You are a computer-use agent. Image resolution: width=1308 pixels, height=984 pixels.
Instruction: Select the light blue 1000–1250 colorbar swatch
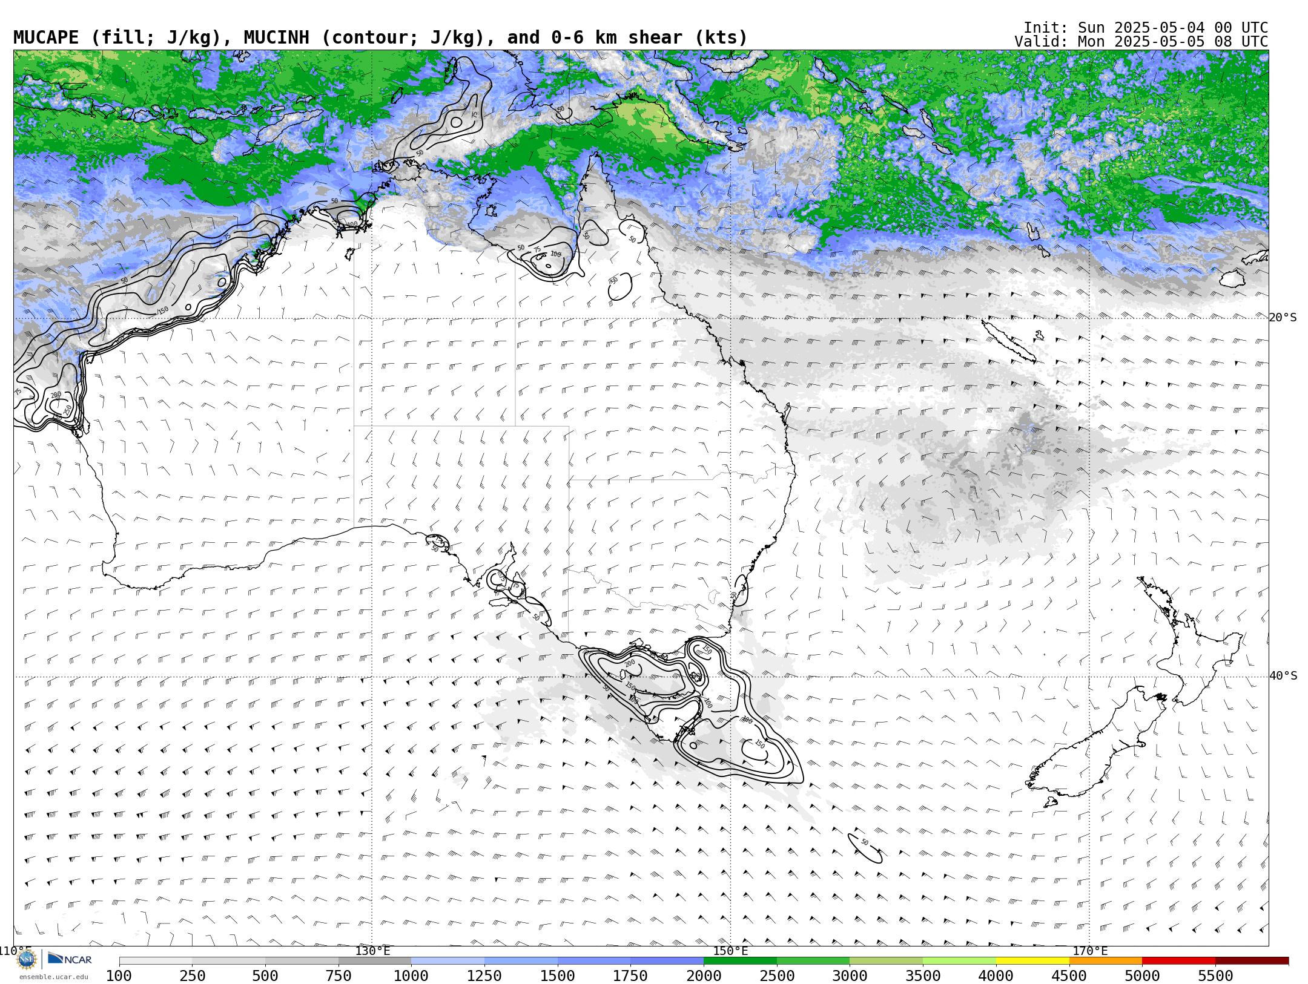coord(448,961)
